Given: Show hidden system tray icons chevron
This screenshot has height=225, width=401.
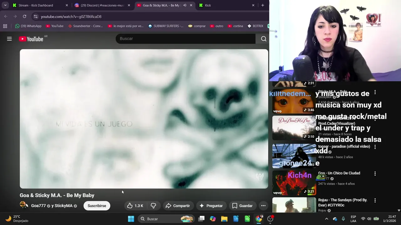Looking at the screenshot, I should pyautogui.click(x=326, y=219).
